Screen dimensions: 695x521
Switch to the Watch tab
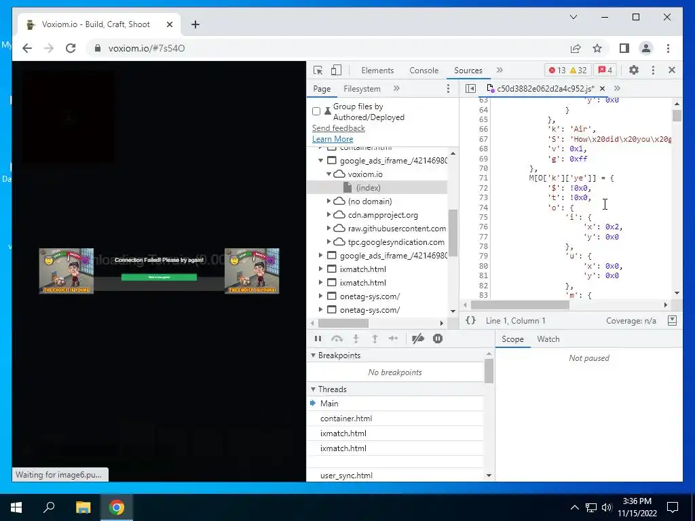pos(548,339)
